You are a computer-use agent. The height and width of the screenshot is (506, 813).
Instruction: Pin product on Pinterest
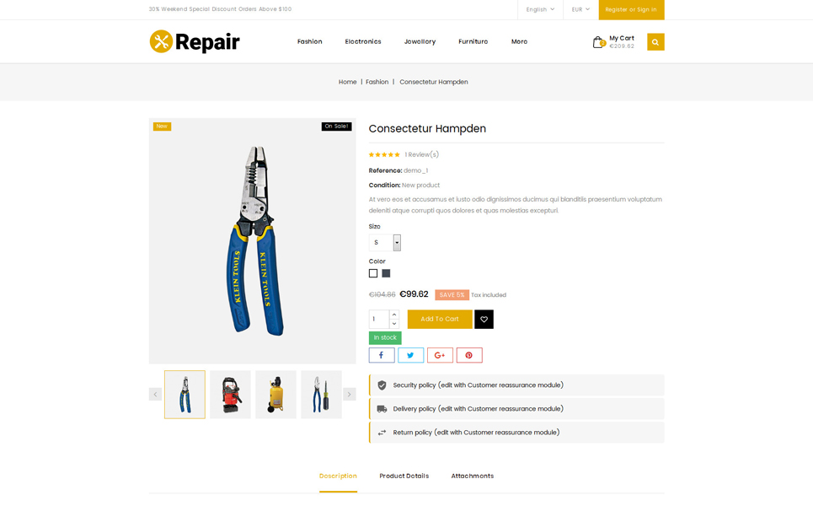point(469,355)
